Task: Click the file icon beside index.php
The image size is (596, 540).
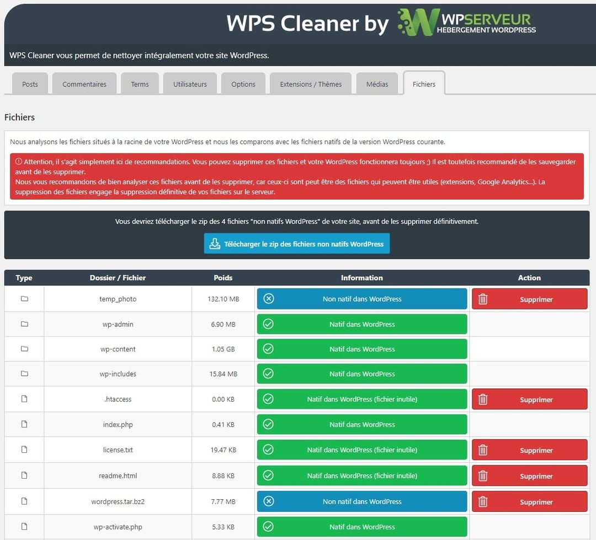Action: coord(24,424)
